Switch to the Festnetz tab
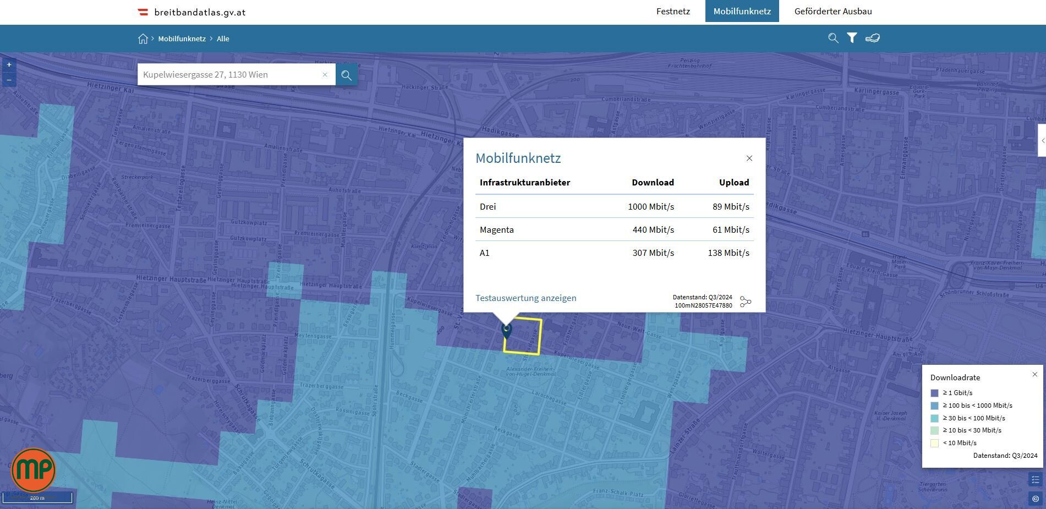This screenshot has width=1046, height=509. coord(673,12)
